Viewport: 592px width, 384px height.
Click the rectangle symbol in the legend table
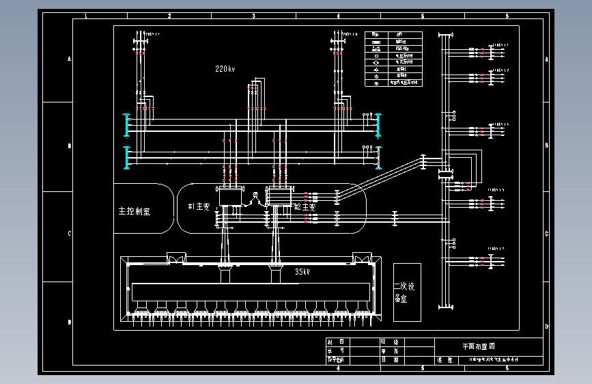click(376, 42)
